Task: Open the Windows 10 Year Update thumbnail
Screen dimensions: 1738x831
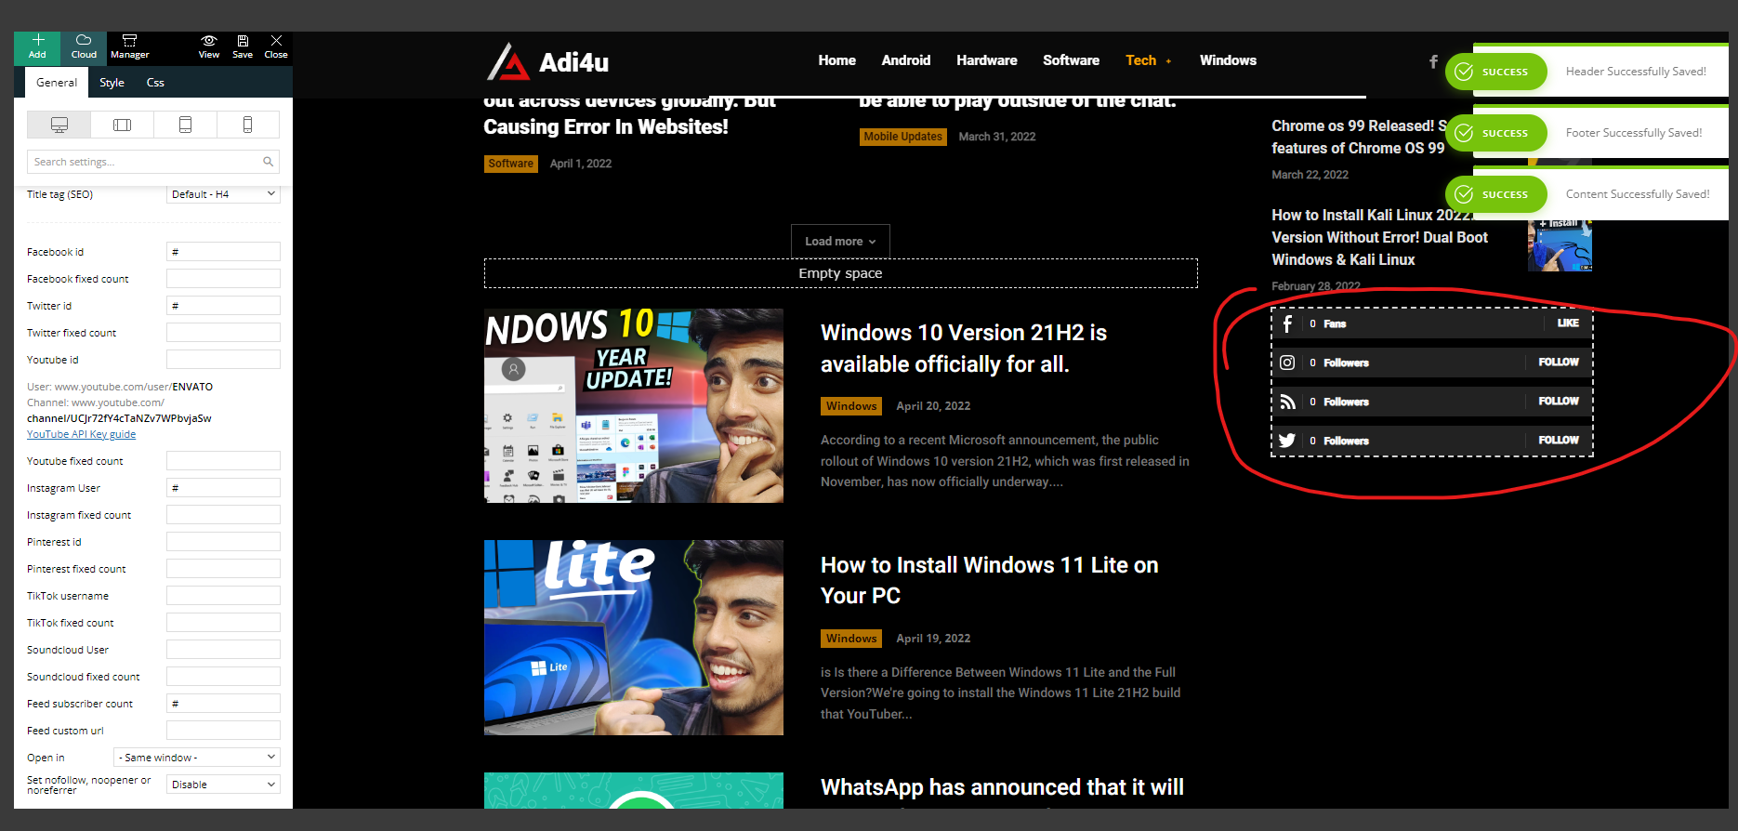Action: point(634,405)
